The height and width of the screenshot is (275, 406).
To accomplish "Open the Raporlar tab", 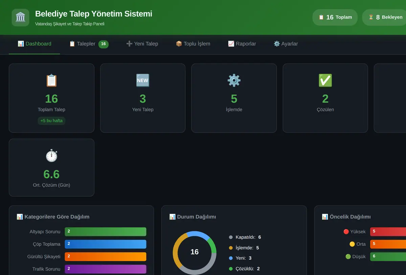I will (242, 44).
